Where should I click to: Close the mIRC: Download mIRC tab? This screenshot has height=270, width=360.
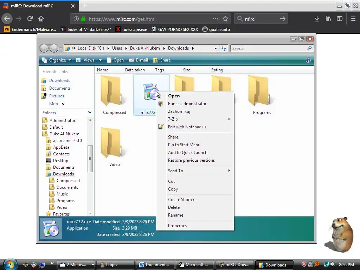click(x=73, y=6)
